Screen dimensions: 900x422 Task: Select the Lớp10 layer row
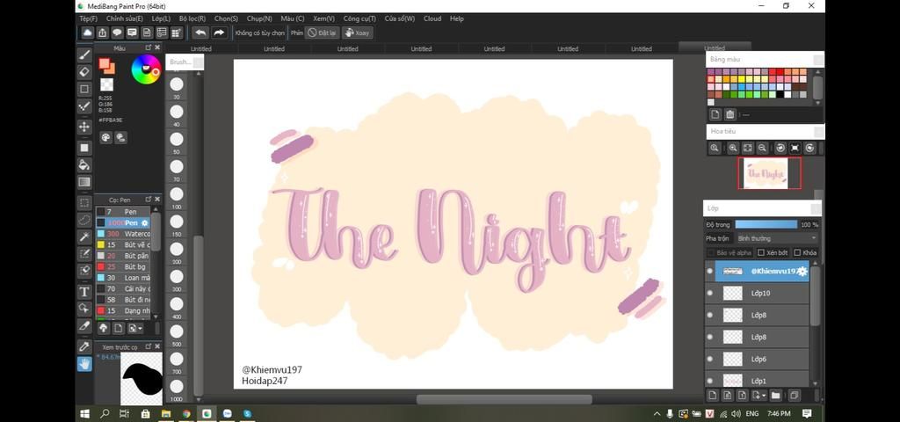[x=757, y=294]
